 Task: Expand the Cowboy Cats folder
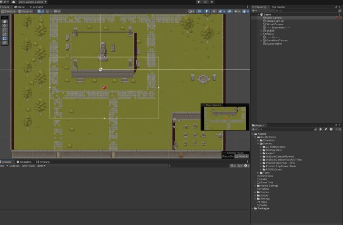(x=261, y=150)
